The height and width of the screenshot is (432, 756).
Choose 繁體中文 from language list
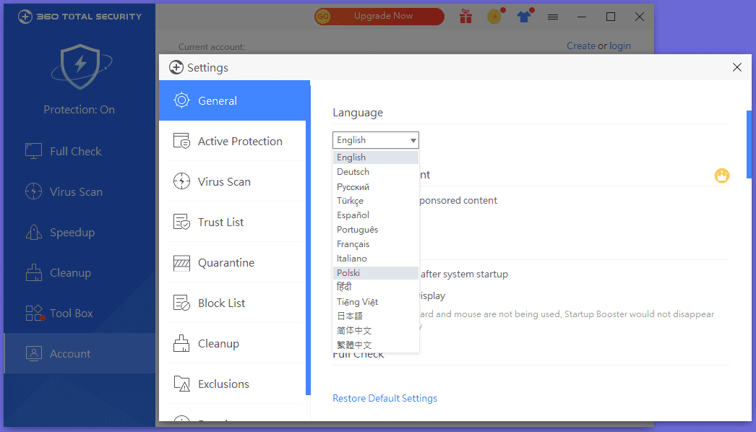point(376,345)
